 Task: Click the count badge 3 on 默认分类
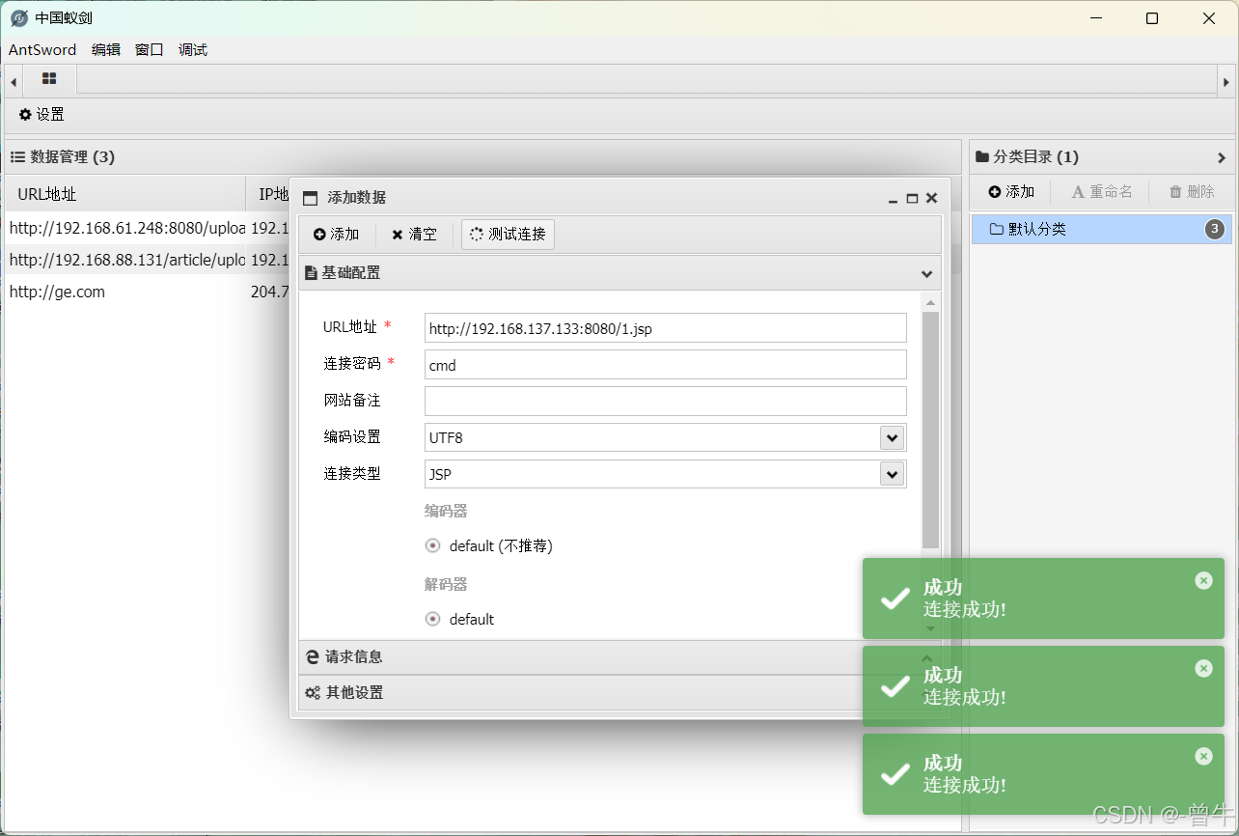[x=1215, y=230]
